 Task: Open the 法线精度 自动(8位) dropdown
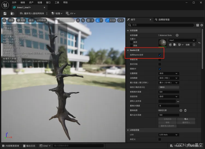tap(169, 78)
